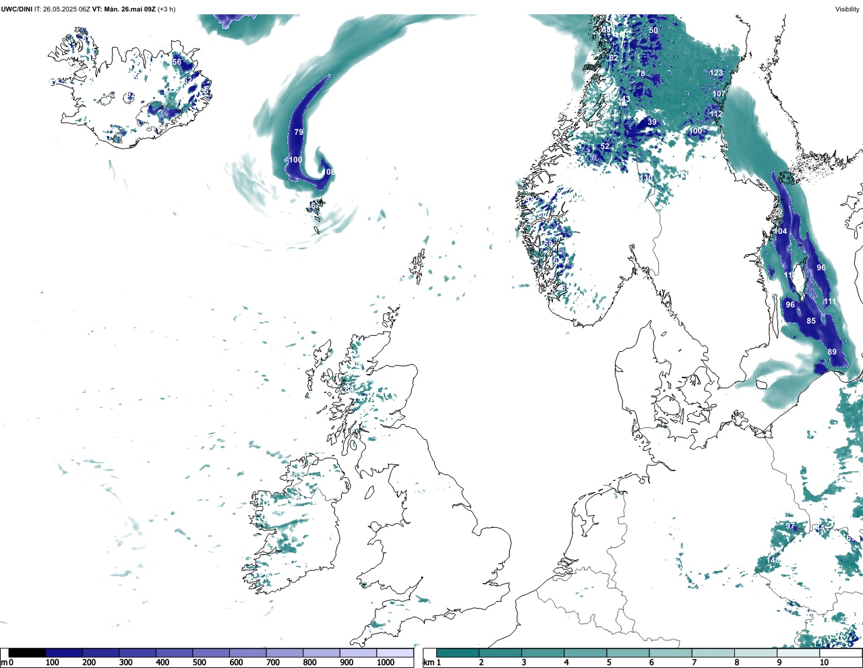The width and height of the screenshot is (863, 668).
Task: Pick the 300–400 m legend color segment
Action: coord(138,653)
